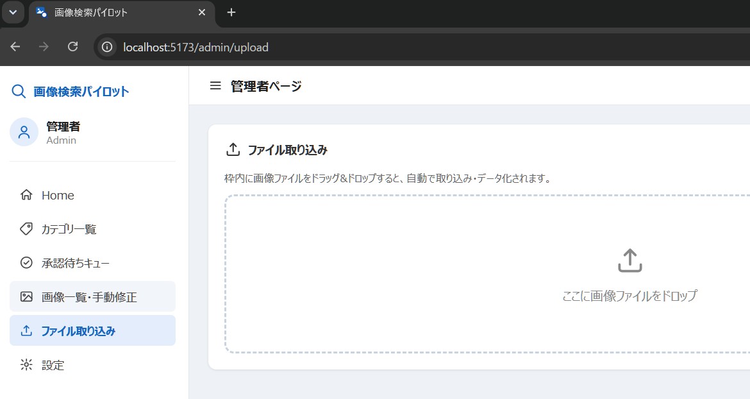Click the dashed image drop zone
This screenshot has height=399, width=750.
pyautogui.click(x=487, y=274)
